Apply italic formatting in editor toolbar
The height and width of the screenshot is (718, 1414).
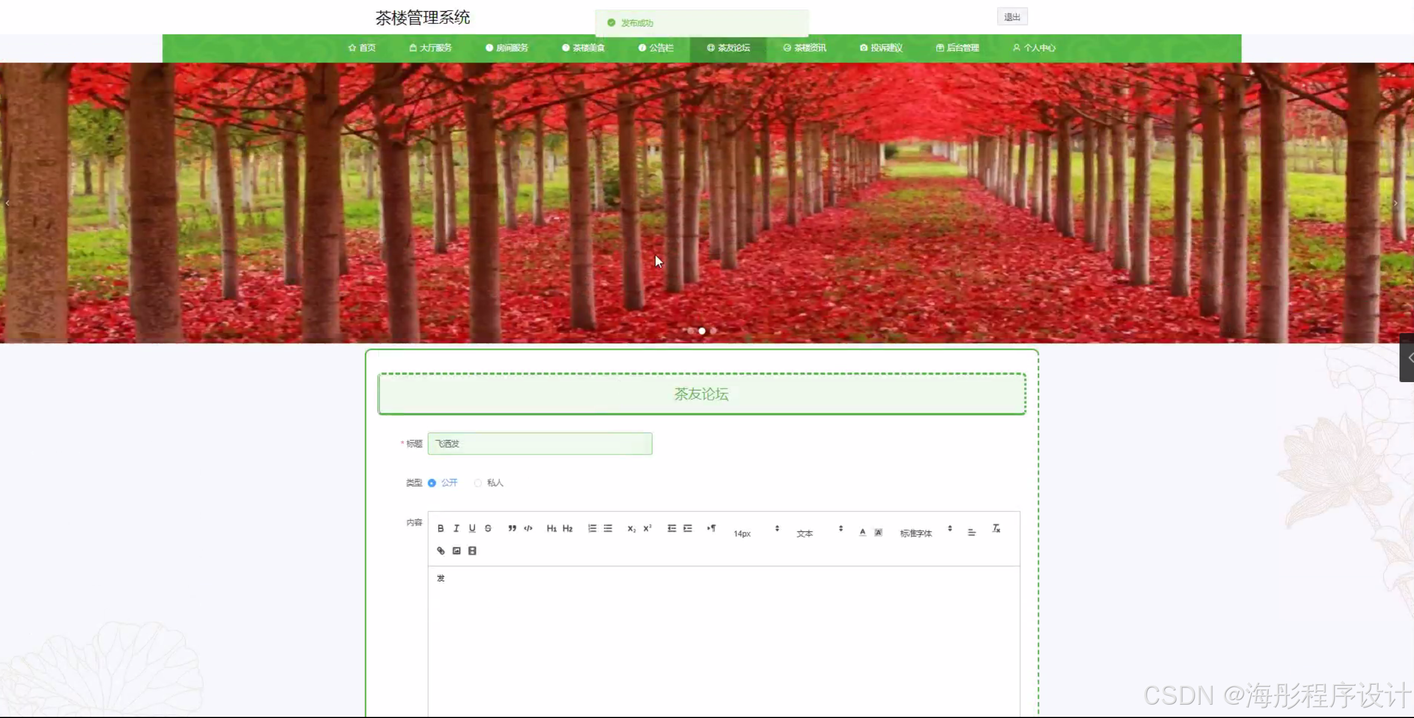[456, 528]
